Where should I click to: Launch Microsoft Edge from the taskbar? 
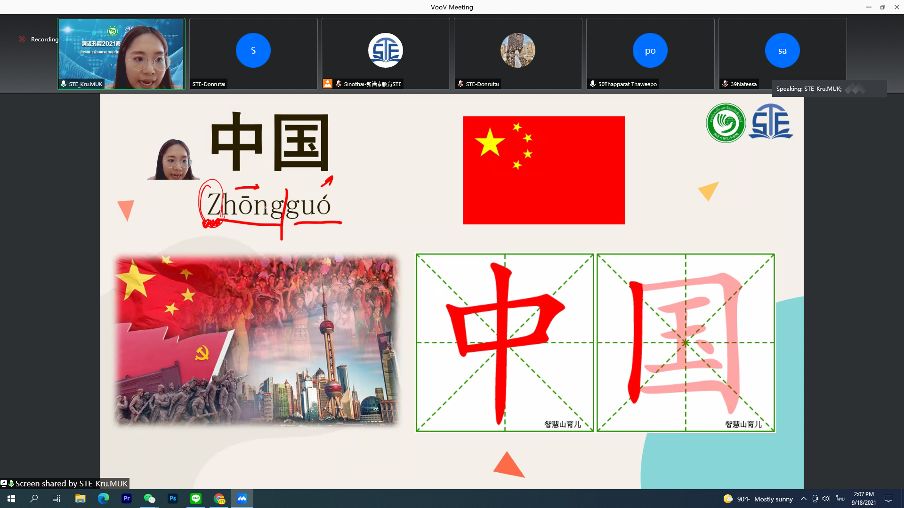(103, 499)
